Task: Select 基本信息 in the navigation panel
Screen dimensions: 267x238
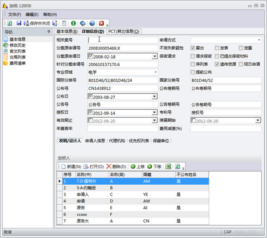Action: [17, 39]
